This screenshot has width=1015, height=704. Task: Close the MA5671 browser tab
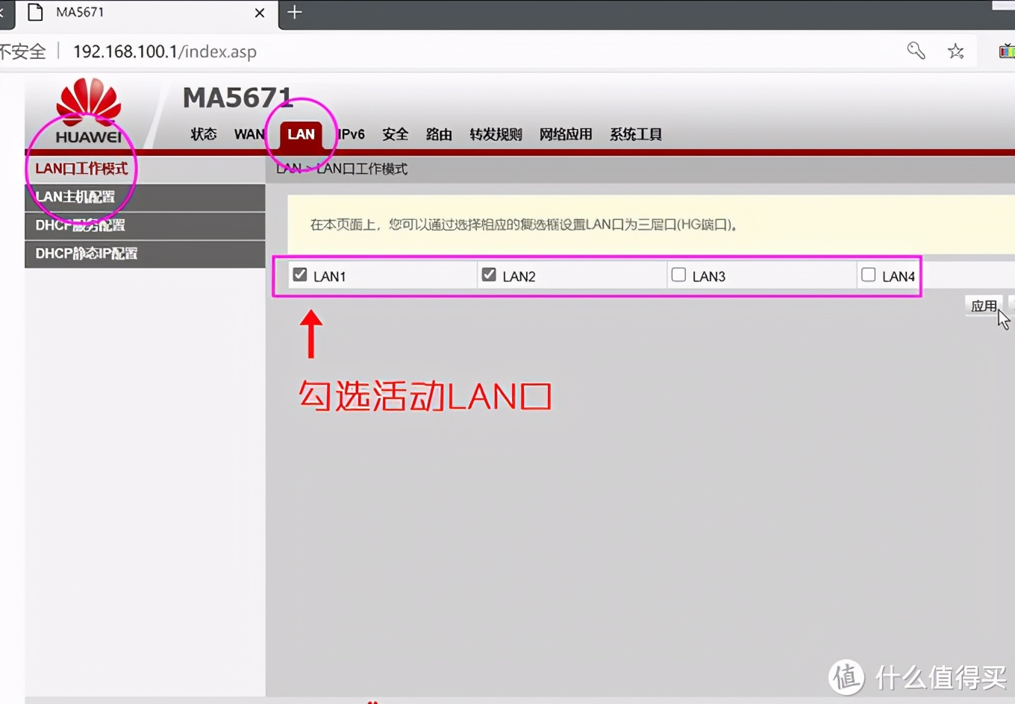click(x=260, y=13)
